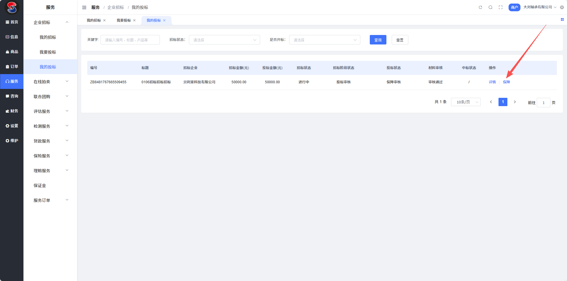Toggle fullscreen mode icon
The height and width of the screenshot is (281, 567).
click(501, 7)
